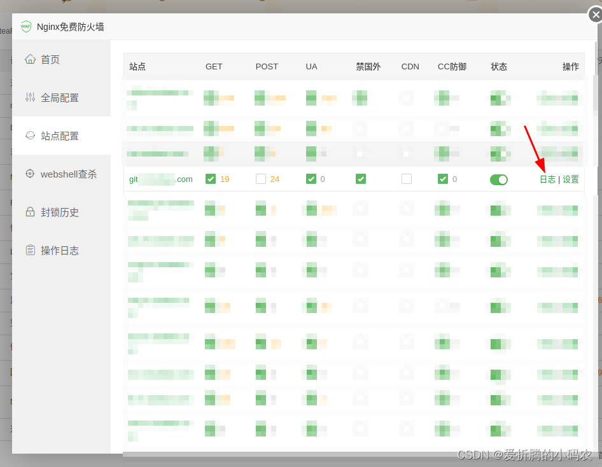
Task: Enable CDN mode for the git site
Action: (x=407, y=179)
